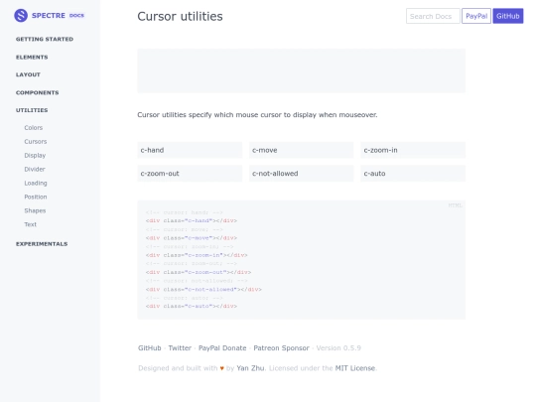Expand the Elements sidebar section

point(32,58)
